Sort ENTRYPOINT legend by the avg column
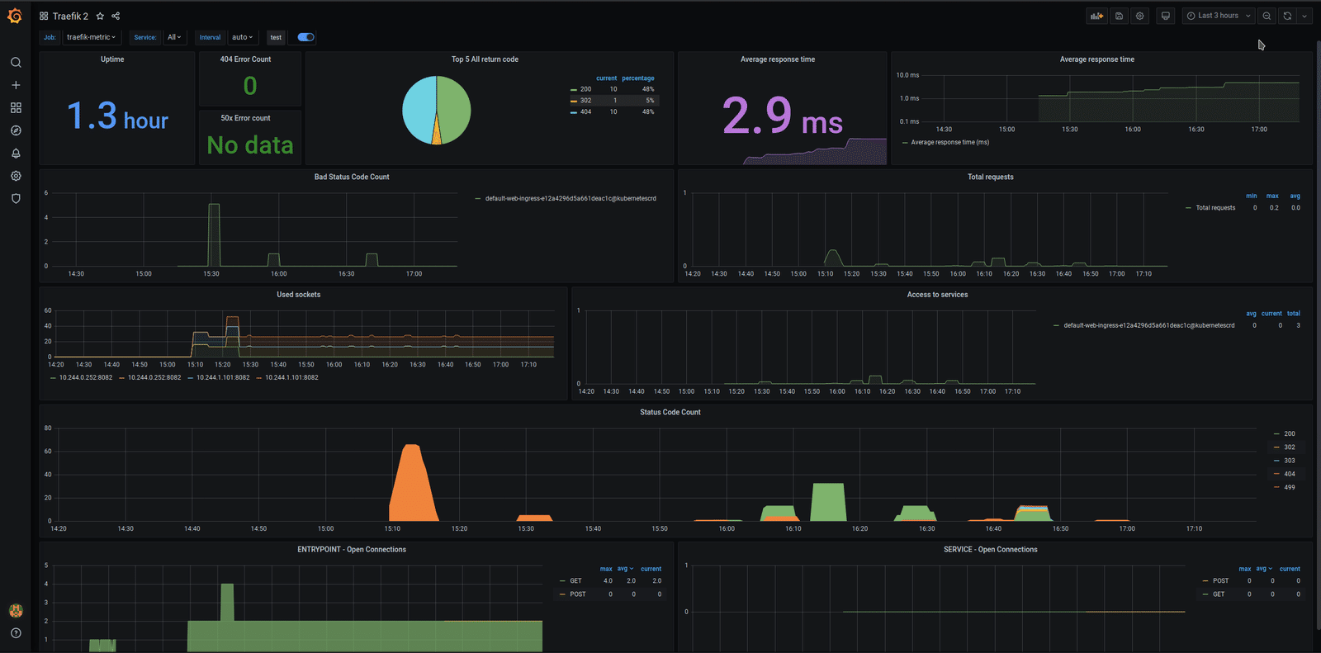This screenshot has height=653, width=1321. coord(625,569)
